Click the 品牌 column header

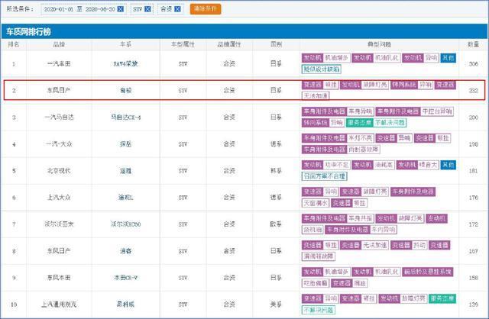[x=59, y=44]
